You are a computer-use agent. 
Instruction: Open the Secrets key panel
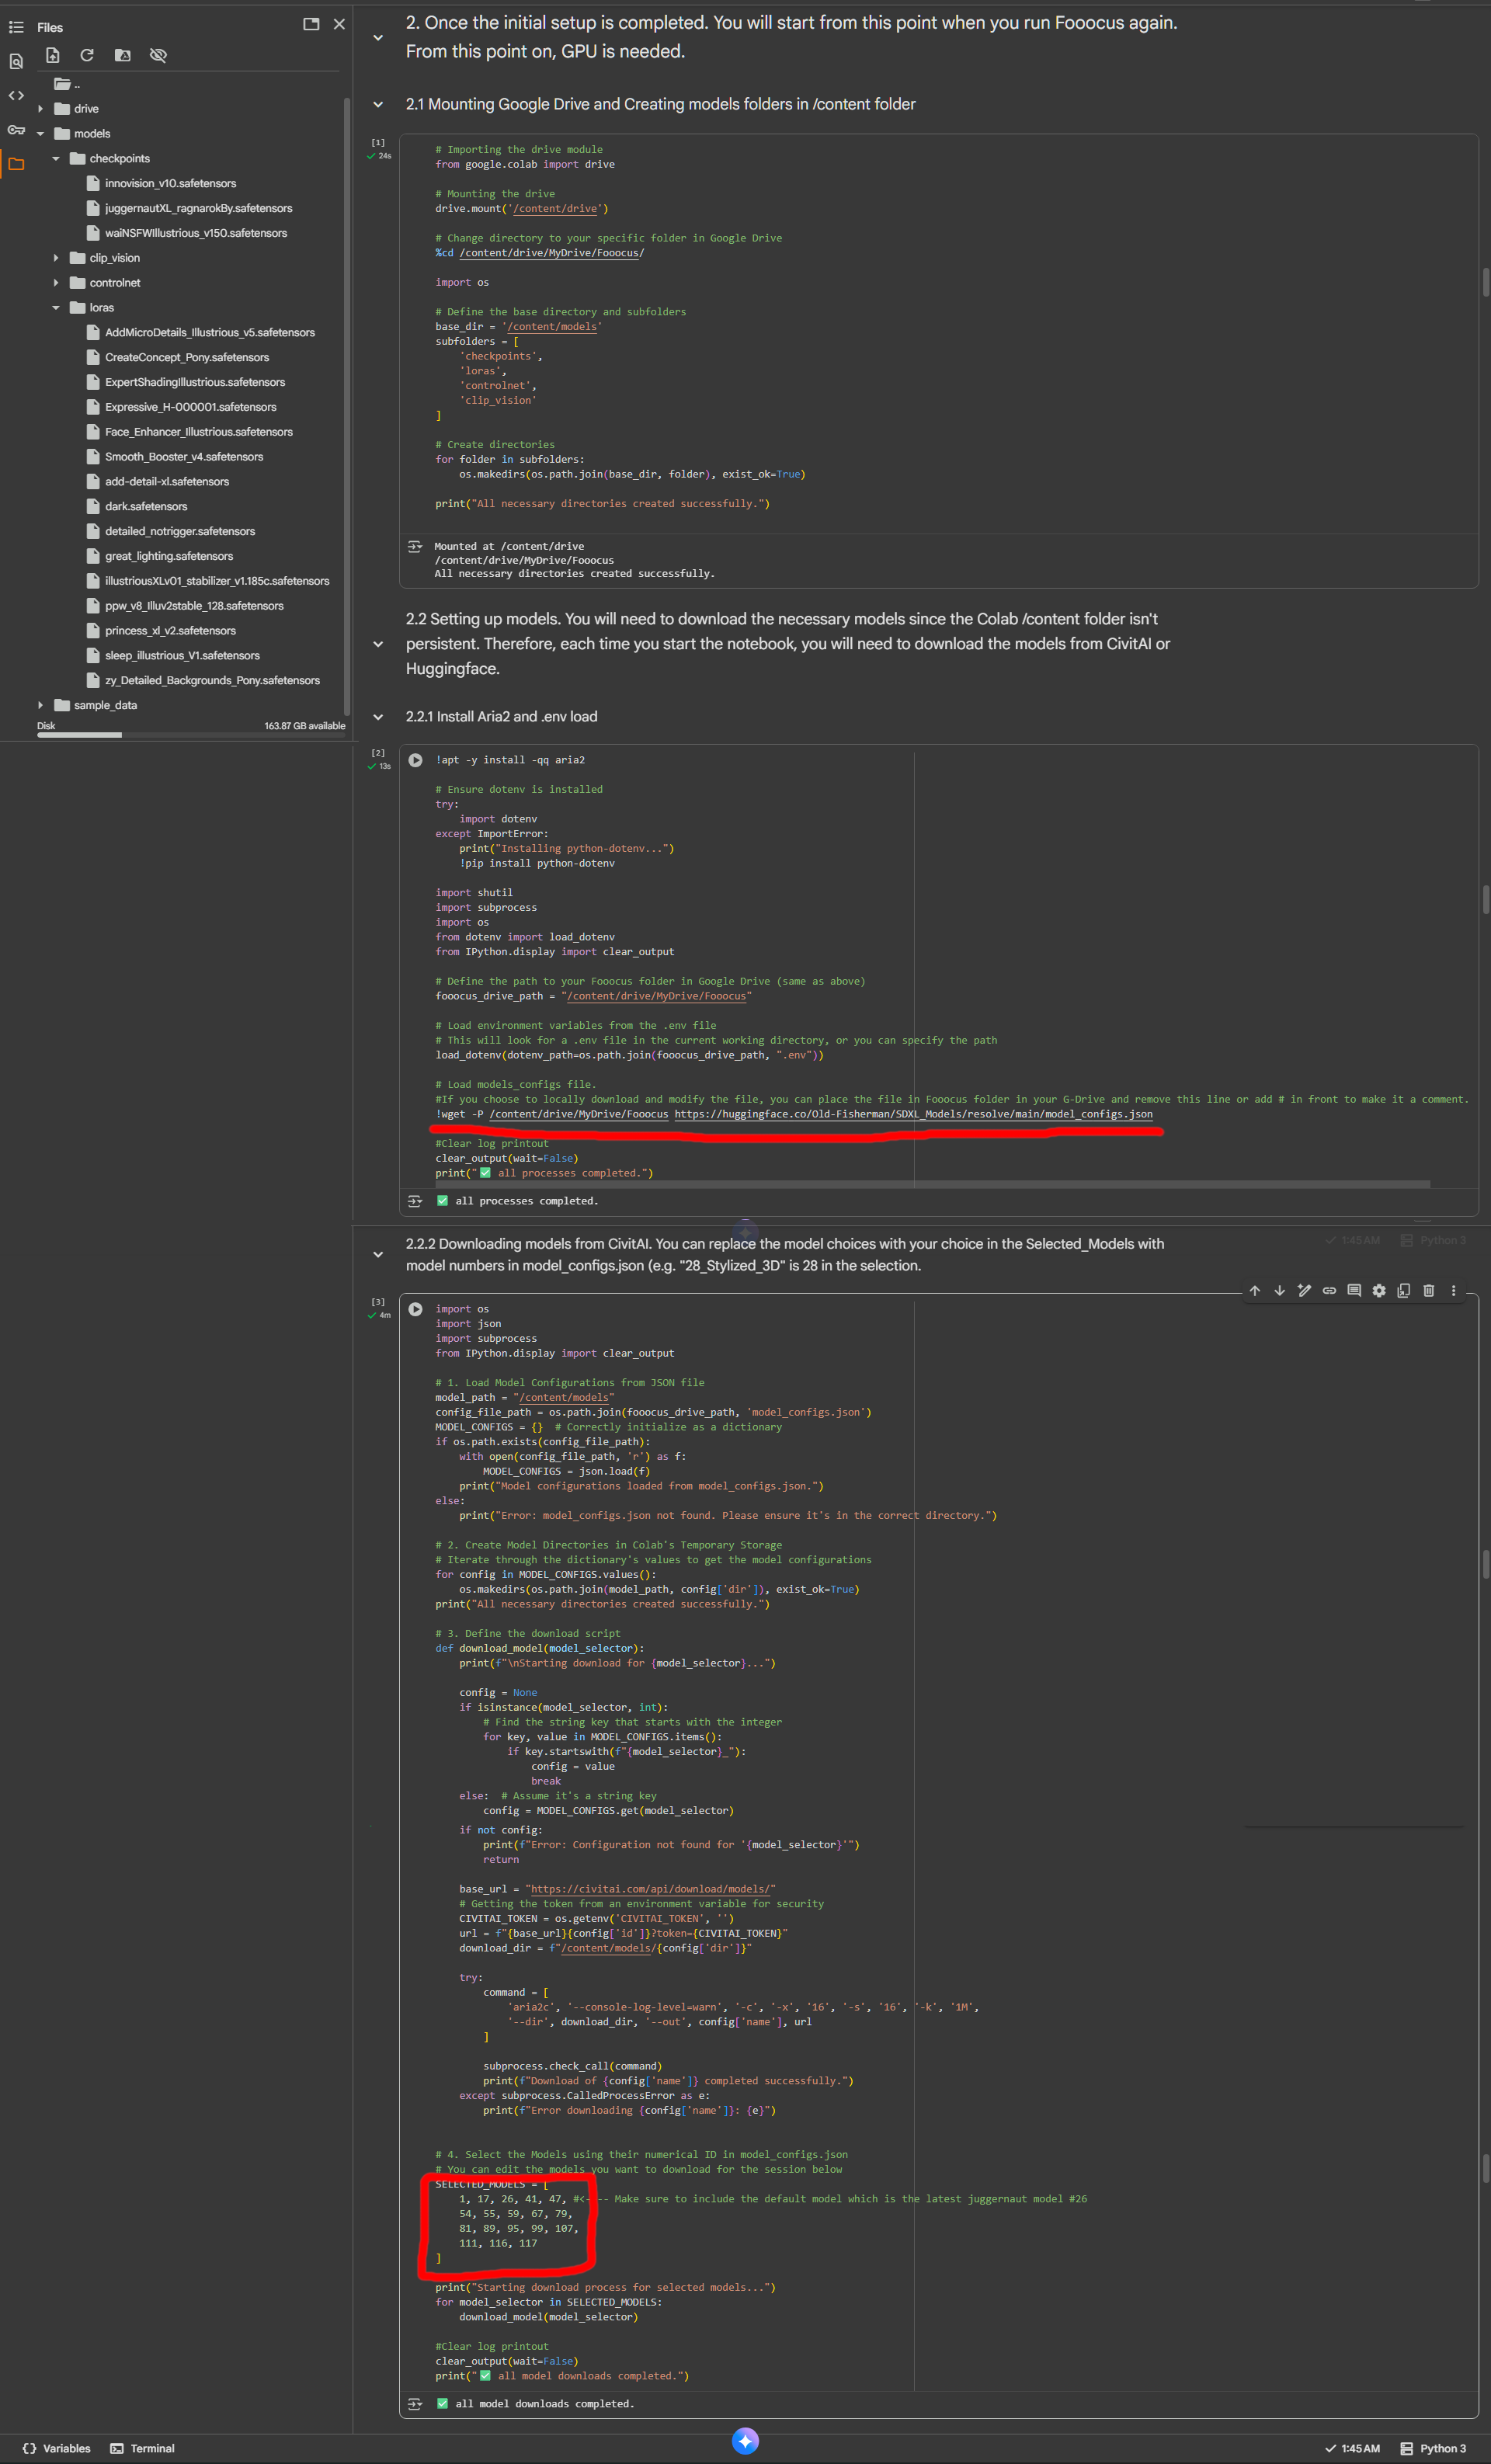coord(16,130)
